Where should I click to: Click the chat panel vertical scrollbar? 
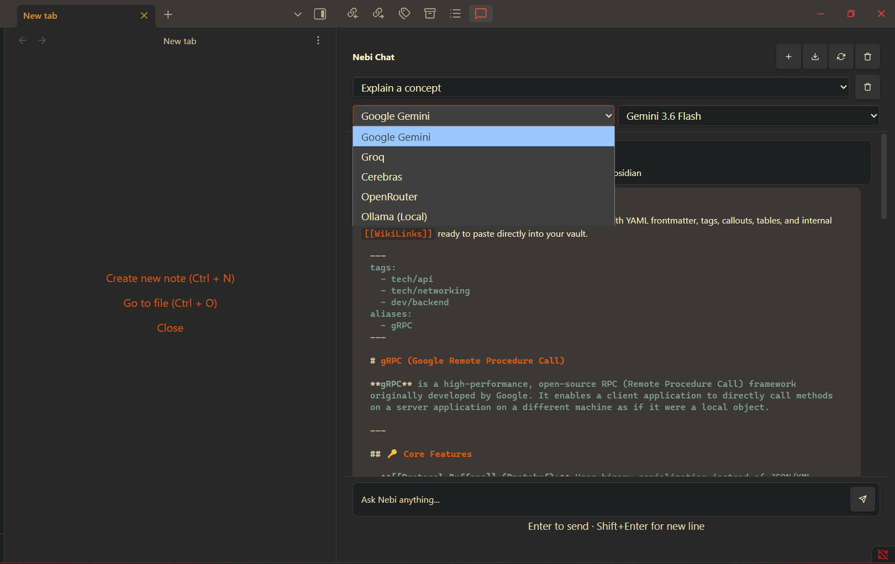[x=884, y=177]
